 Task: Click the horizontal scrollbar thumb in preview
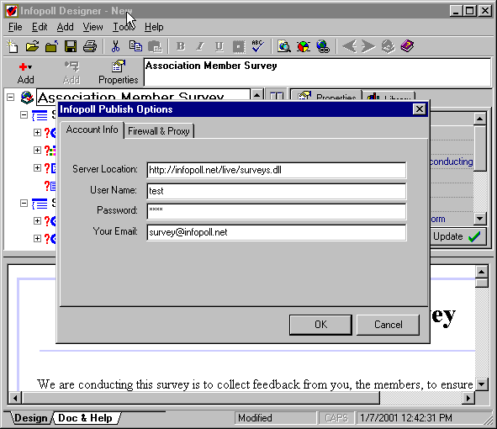[x=201, y=398]
